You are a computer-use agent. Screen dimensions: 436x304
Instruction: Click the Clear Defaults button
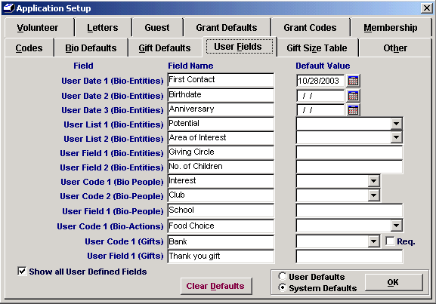click(216, 286)
